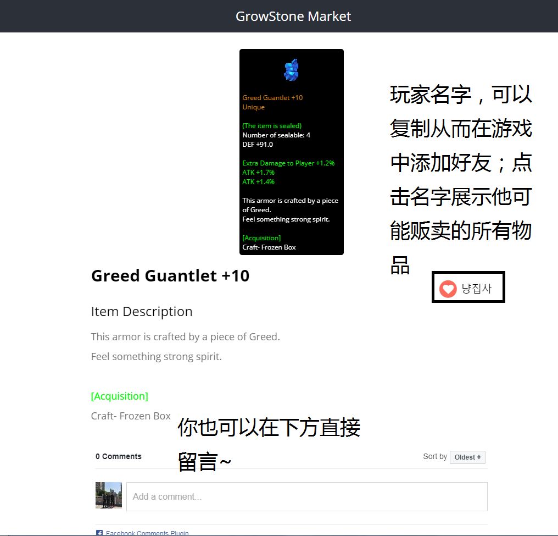
Task: Open the Sort by Oldest dropdown
Action: (x=467, y=457)
